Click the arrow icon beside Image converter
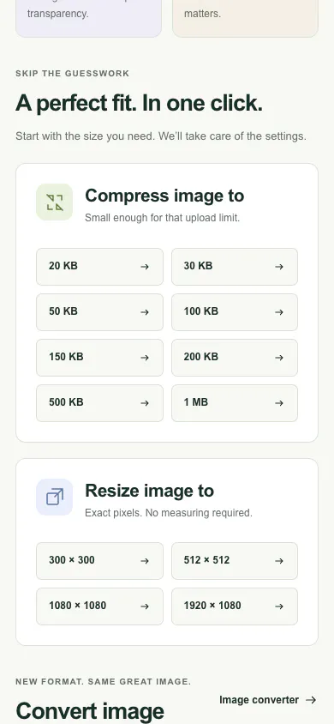334x724 pixels. [311, 700]
